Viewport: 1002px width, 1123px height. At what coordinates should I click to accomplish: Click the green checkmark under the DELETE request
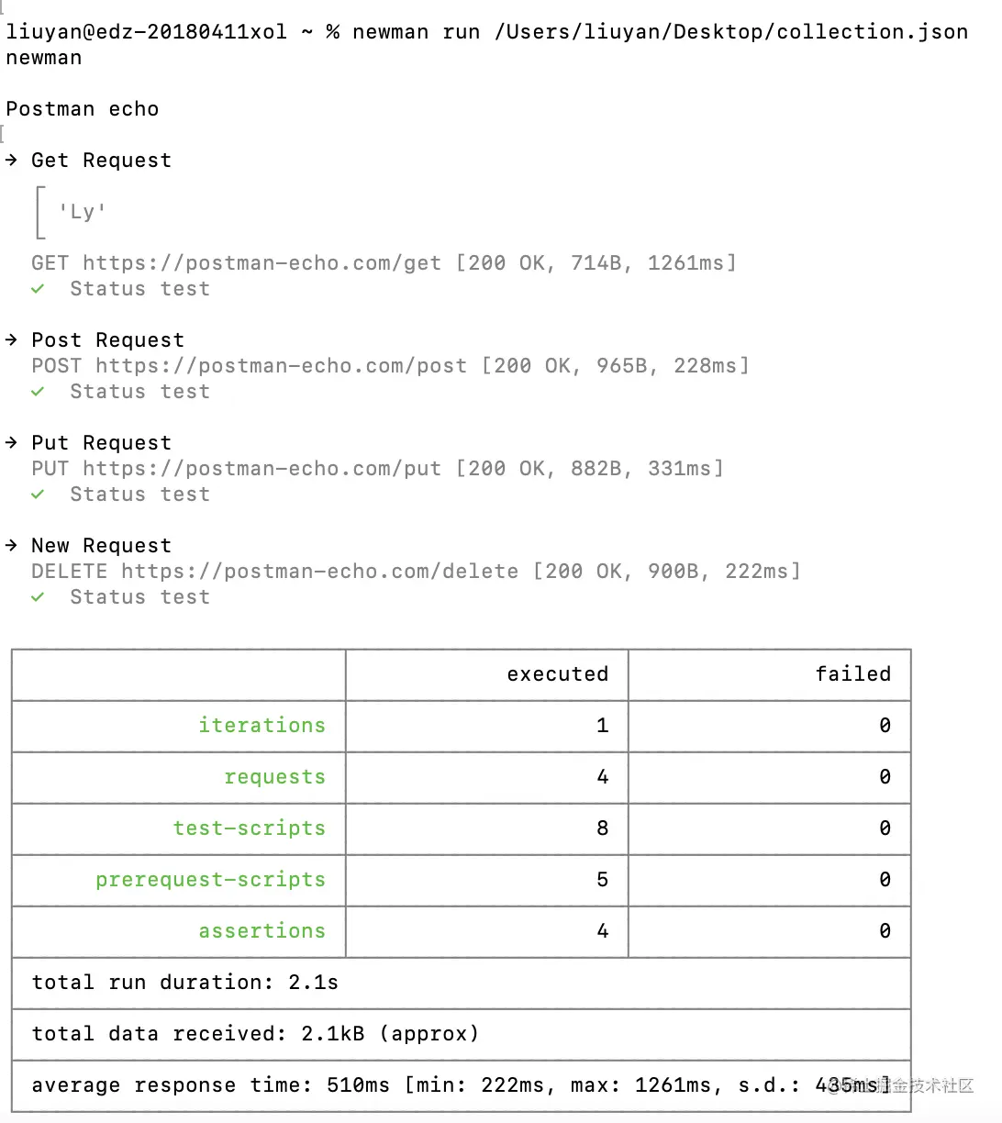coord(38,597)
